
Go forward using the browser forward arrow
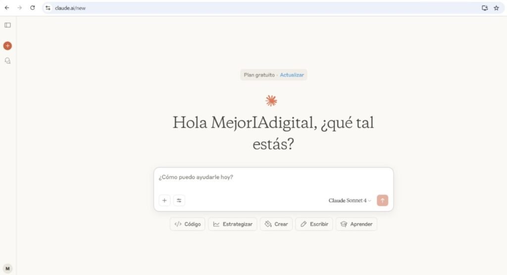19,8
